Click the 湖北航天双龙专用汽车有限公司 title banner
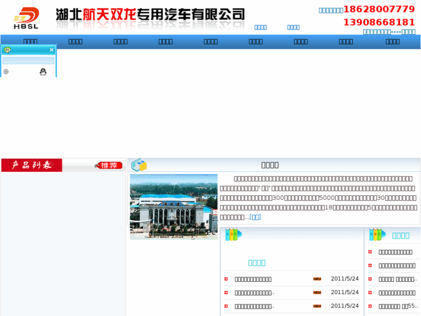Viewport: 421px width, 316px height. 151,15
